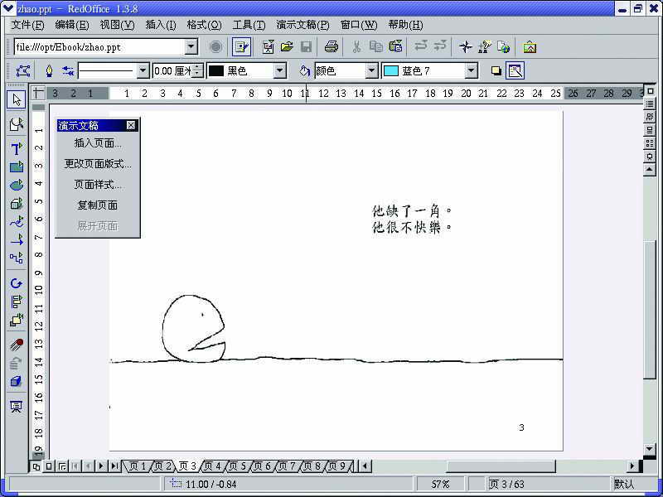Select the Text tool
This screenshot has height=497, width=663.
17,149
